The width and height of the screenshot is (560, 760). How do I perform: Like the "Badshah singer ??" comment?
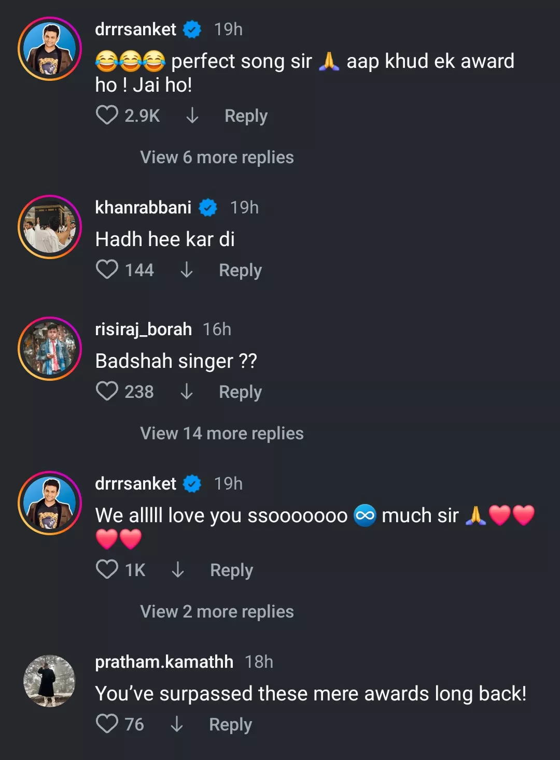click(x=107, y=391)
